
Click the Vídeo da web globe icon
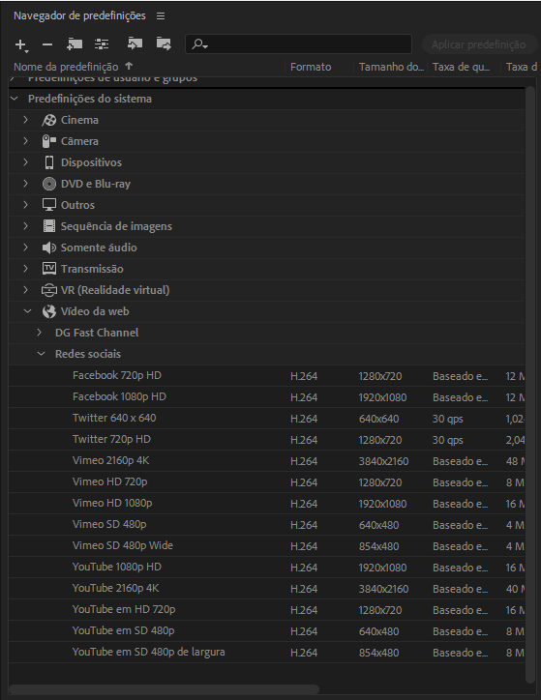[49, 311]
